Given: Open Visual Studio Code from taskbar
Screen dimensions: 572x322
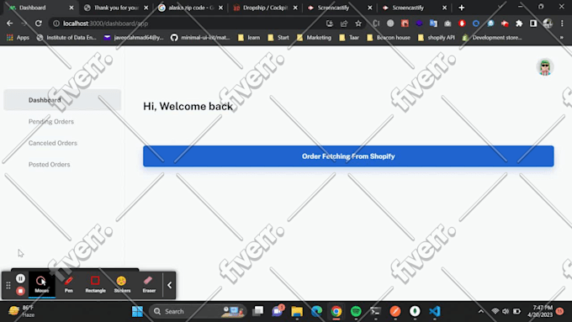Looking at the screenshot, I should [x=435, y=311].
